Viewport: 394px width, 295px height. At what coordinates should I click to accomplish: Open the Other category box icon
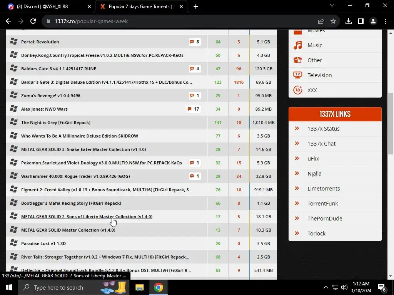pos(298,60)
